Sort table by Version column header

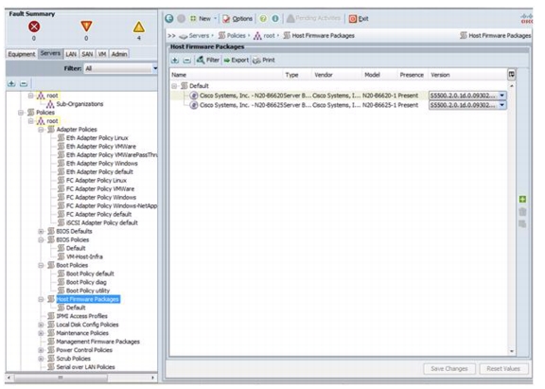pos(440,75)
